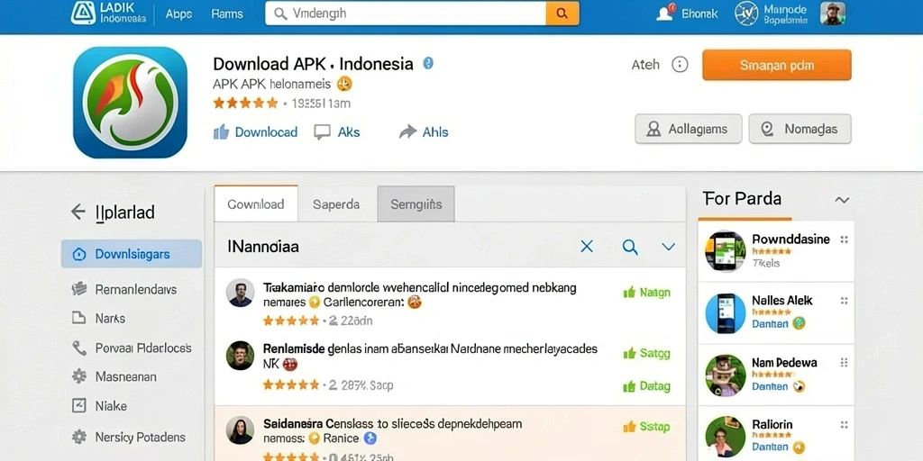Click the 'Download APK · Indonesia' title
Image resolution: width=923 pixels, height=461 pixels.
pyautogui.click(x=313, y=64)
